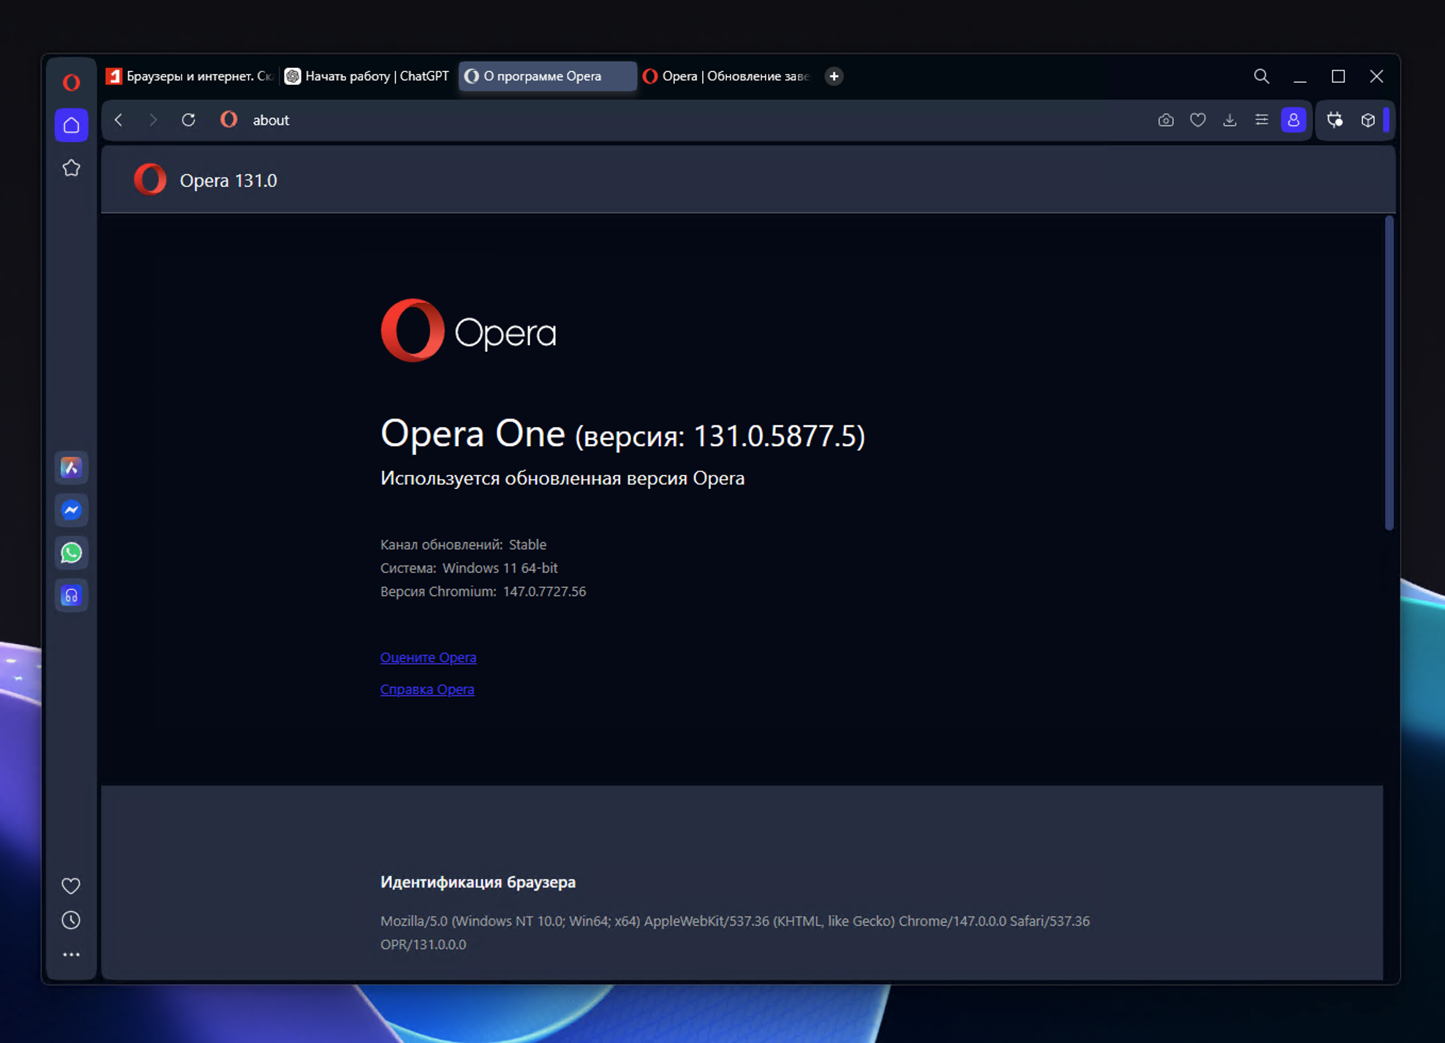The height and width of the screenshot is (1043, 1445).
Task: Click the sidebar heart icon for Pinboards
Action: tap(71, 886)
